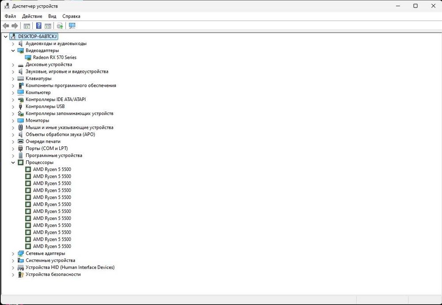The image size is (442, 305).
Task: Collapse the Видеоадаптеры category
Action: 13,51
